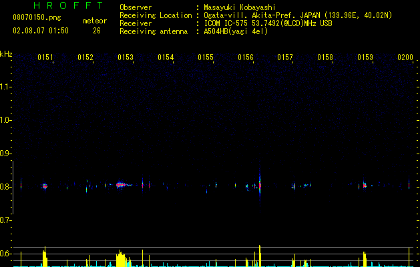Click the 0200 time marker
Image resolution: width=420 pixels, height=267 pixels.
coord(405,57)
